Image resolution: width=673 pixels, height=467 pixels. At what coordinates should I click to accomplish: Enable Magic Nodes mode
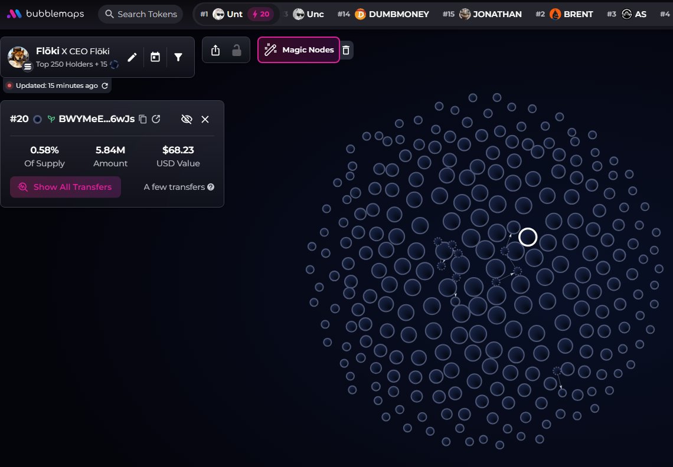pyautogui.click(x=299, y=50)
